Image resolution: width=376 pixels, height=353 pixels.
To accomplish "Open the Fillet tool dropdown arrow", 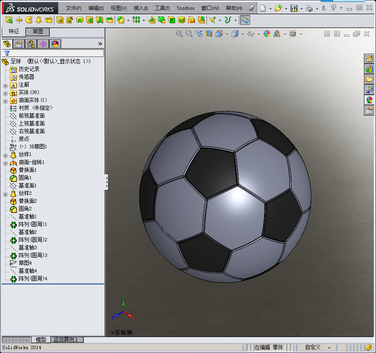I will pyautogui.click(x=128, y=20).
